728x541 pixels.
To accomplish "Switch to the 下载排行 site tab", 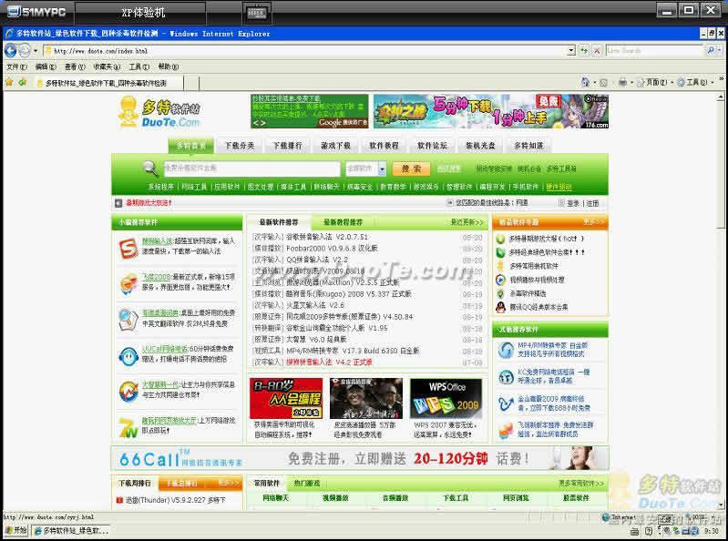I will click(287, 146).
